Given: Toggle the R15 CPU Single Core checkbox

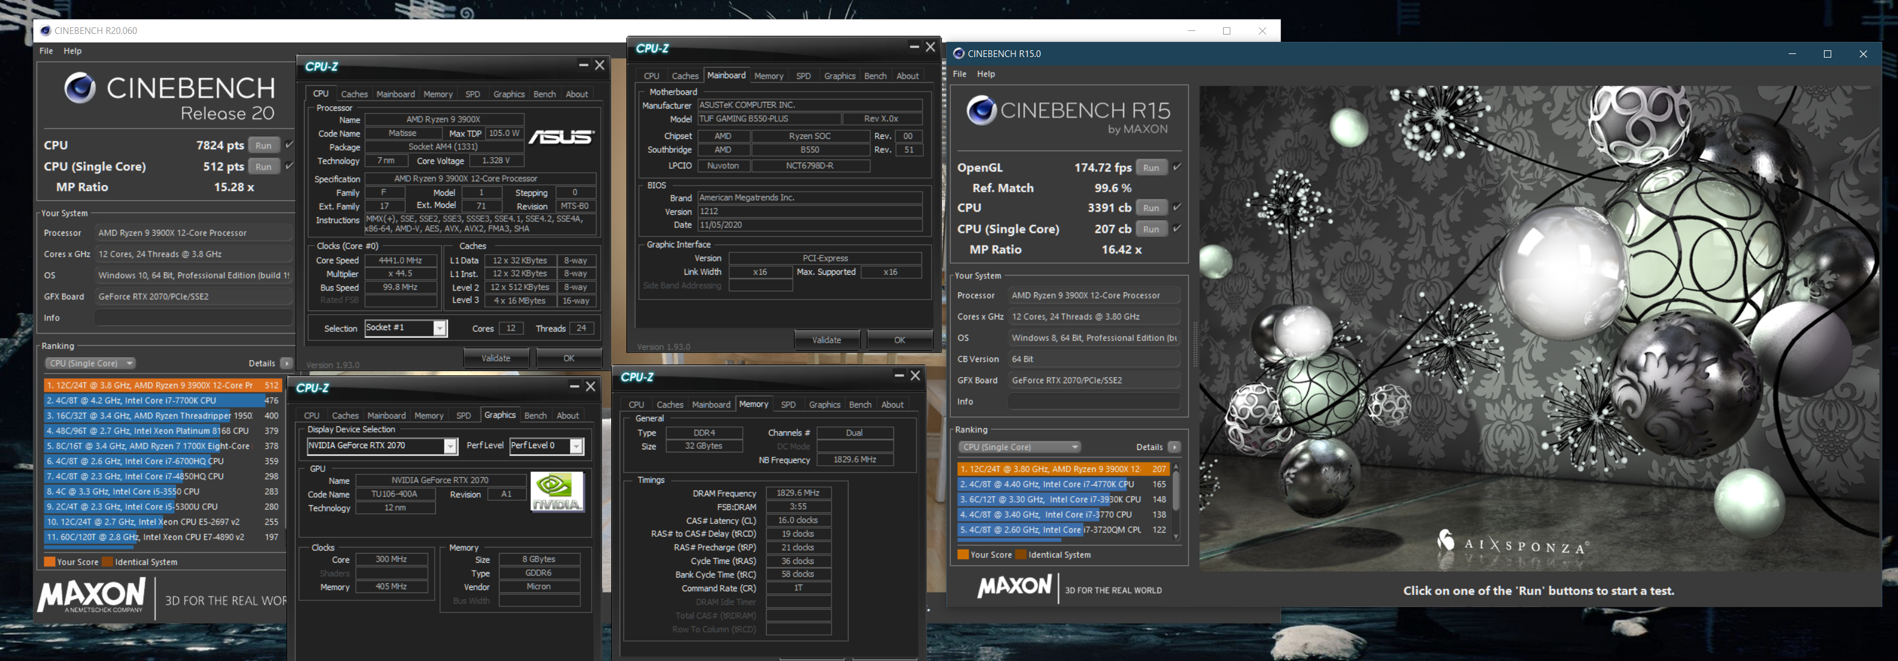Looking at the screenshot, I should [x=1177, y=229].
